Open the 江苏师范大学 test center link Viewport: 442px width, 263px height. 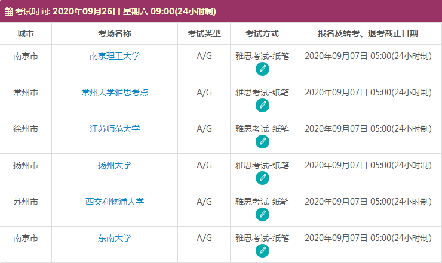click(115, 129)
